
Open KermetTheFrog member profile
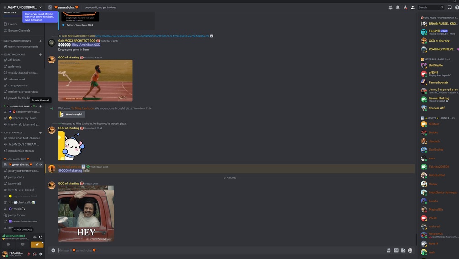point(439,100)
